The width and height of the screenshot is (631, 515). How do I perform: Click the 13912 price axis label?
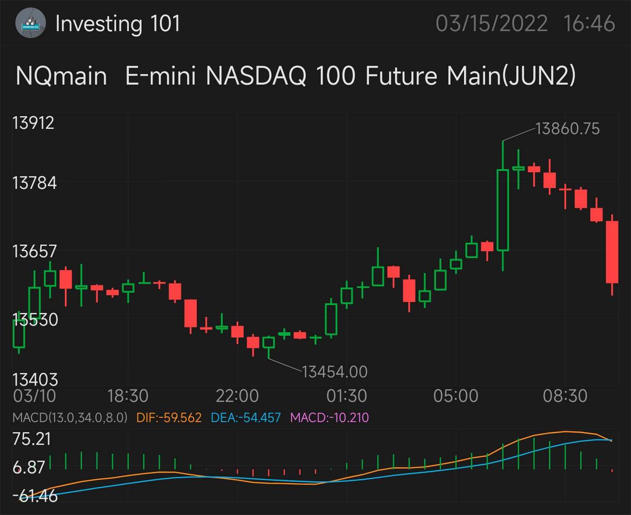pos(33,123)
